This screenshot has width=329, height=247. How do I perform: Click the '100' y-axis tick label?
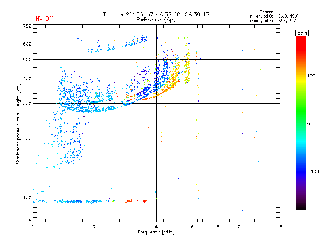click(x=27, y=198)
